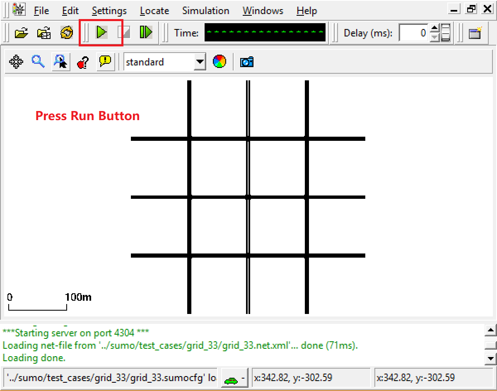Open the viewport zoom editor
The height and width of the screenshot is (391, 497).
tap(39, 62)
